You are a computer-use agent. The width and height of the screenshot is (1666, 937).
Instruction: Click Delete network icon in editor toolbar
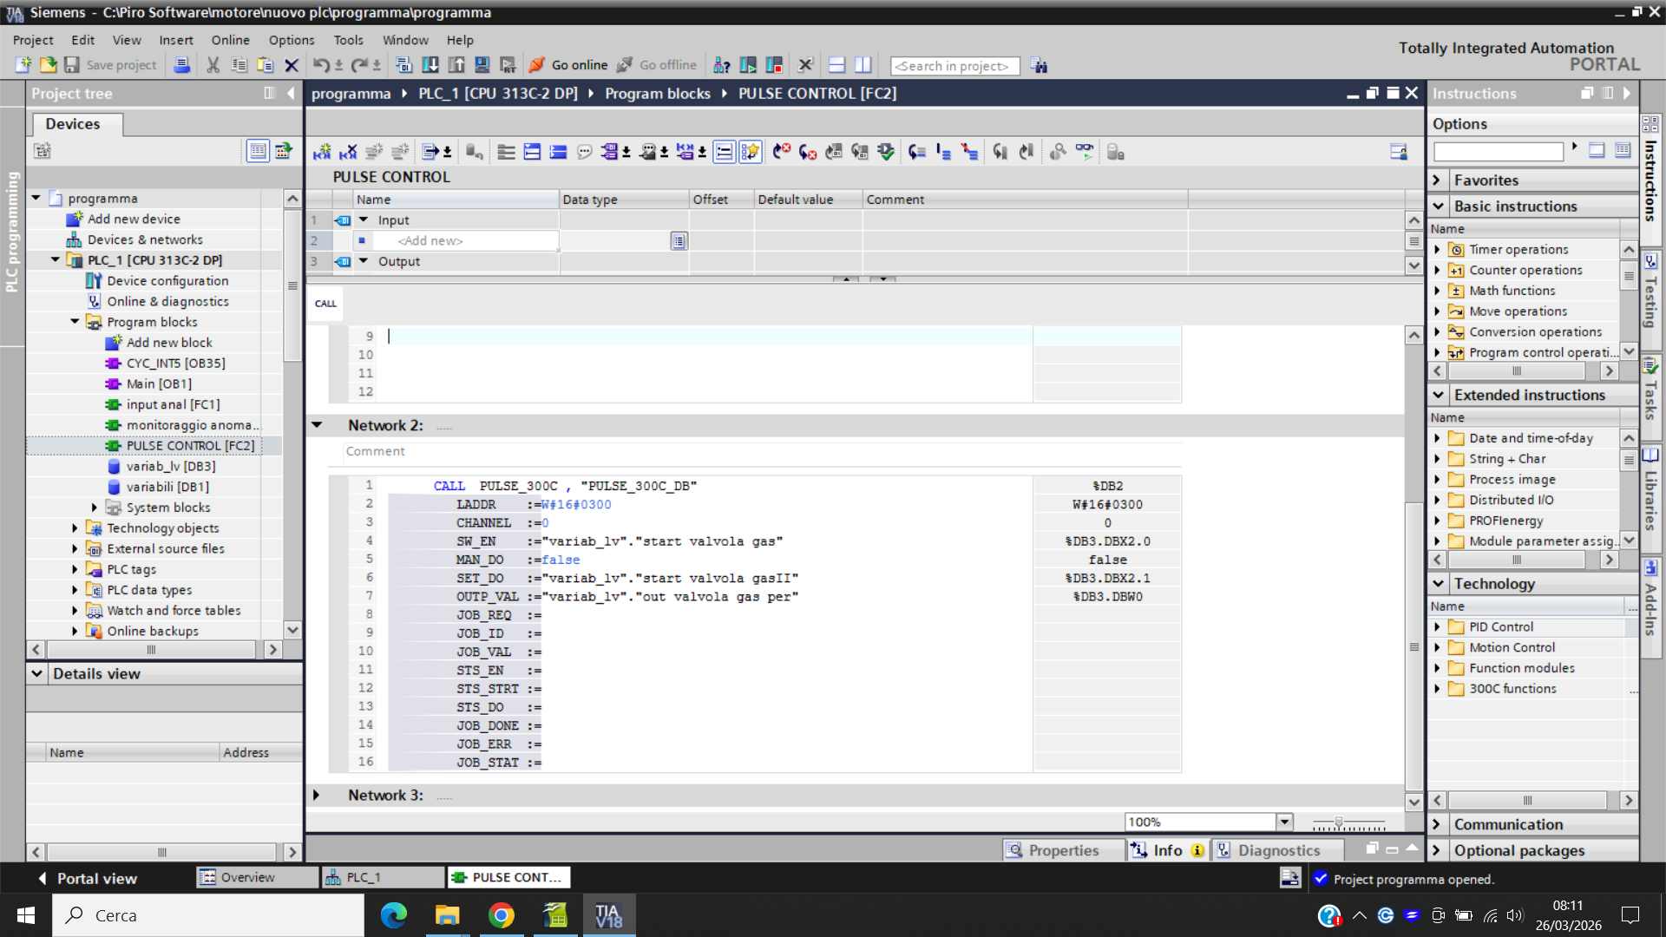pyautogui.click(x=348, y=152)
